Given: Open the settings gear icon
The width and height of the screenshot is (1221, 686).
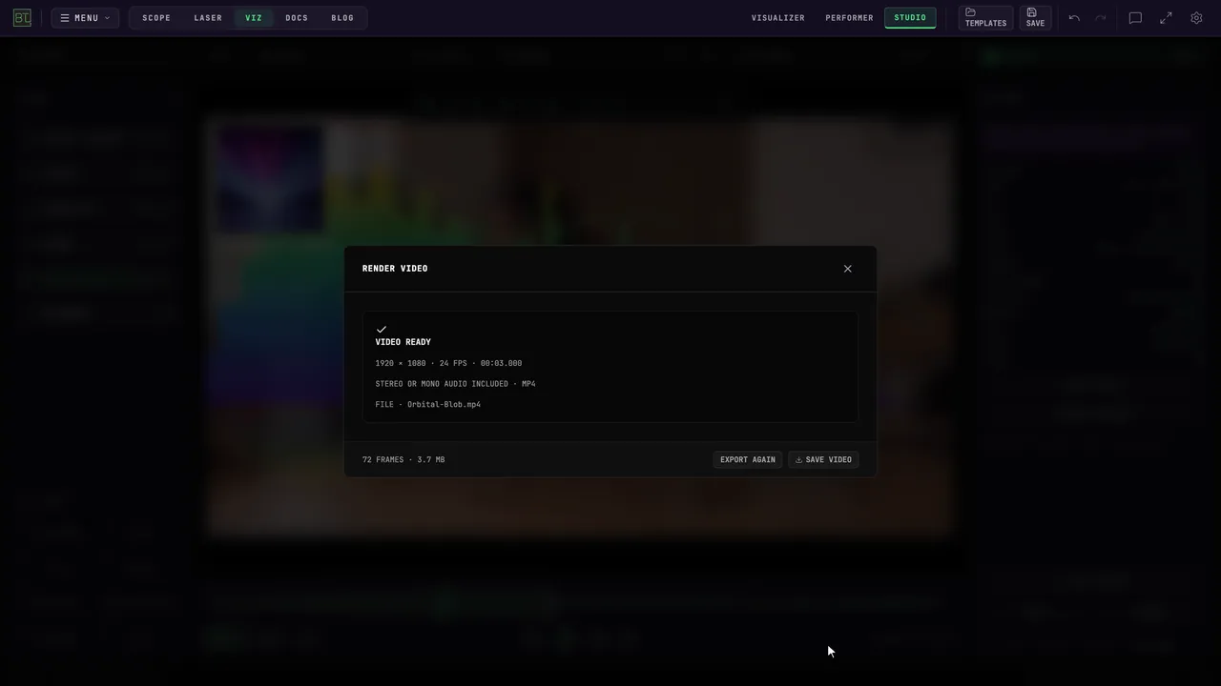Looking at the screenshot, I should (1196, 18).
